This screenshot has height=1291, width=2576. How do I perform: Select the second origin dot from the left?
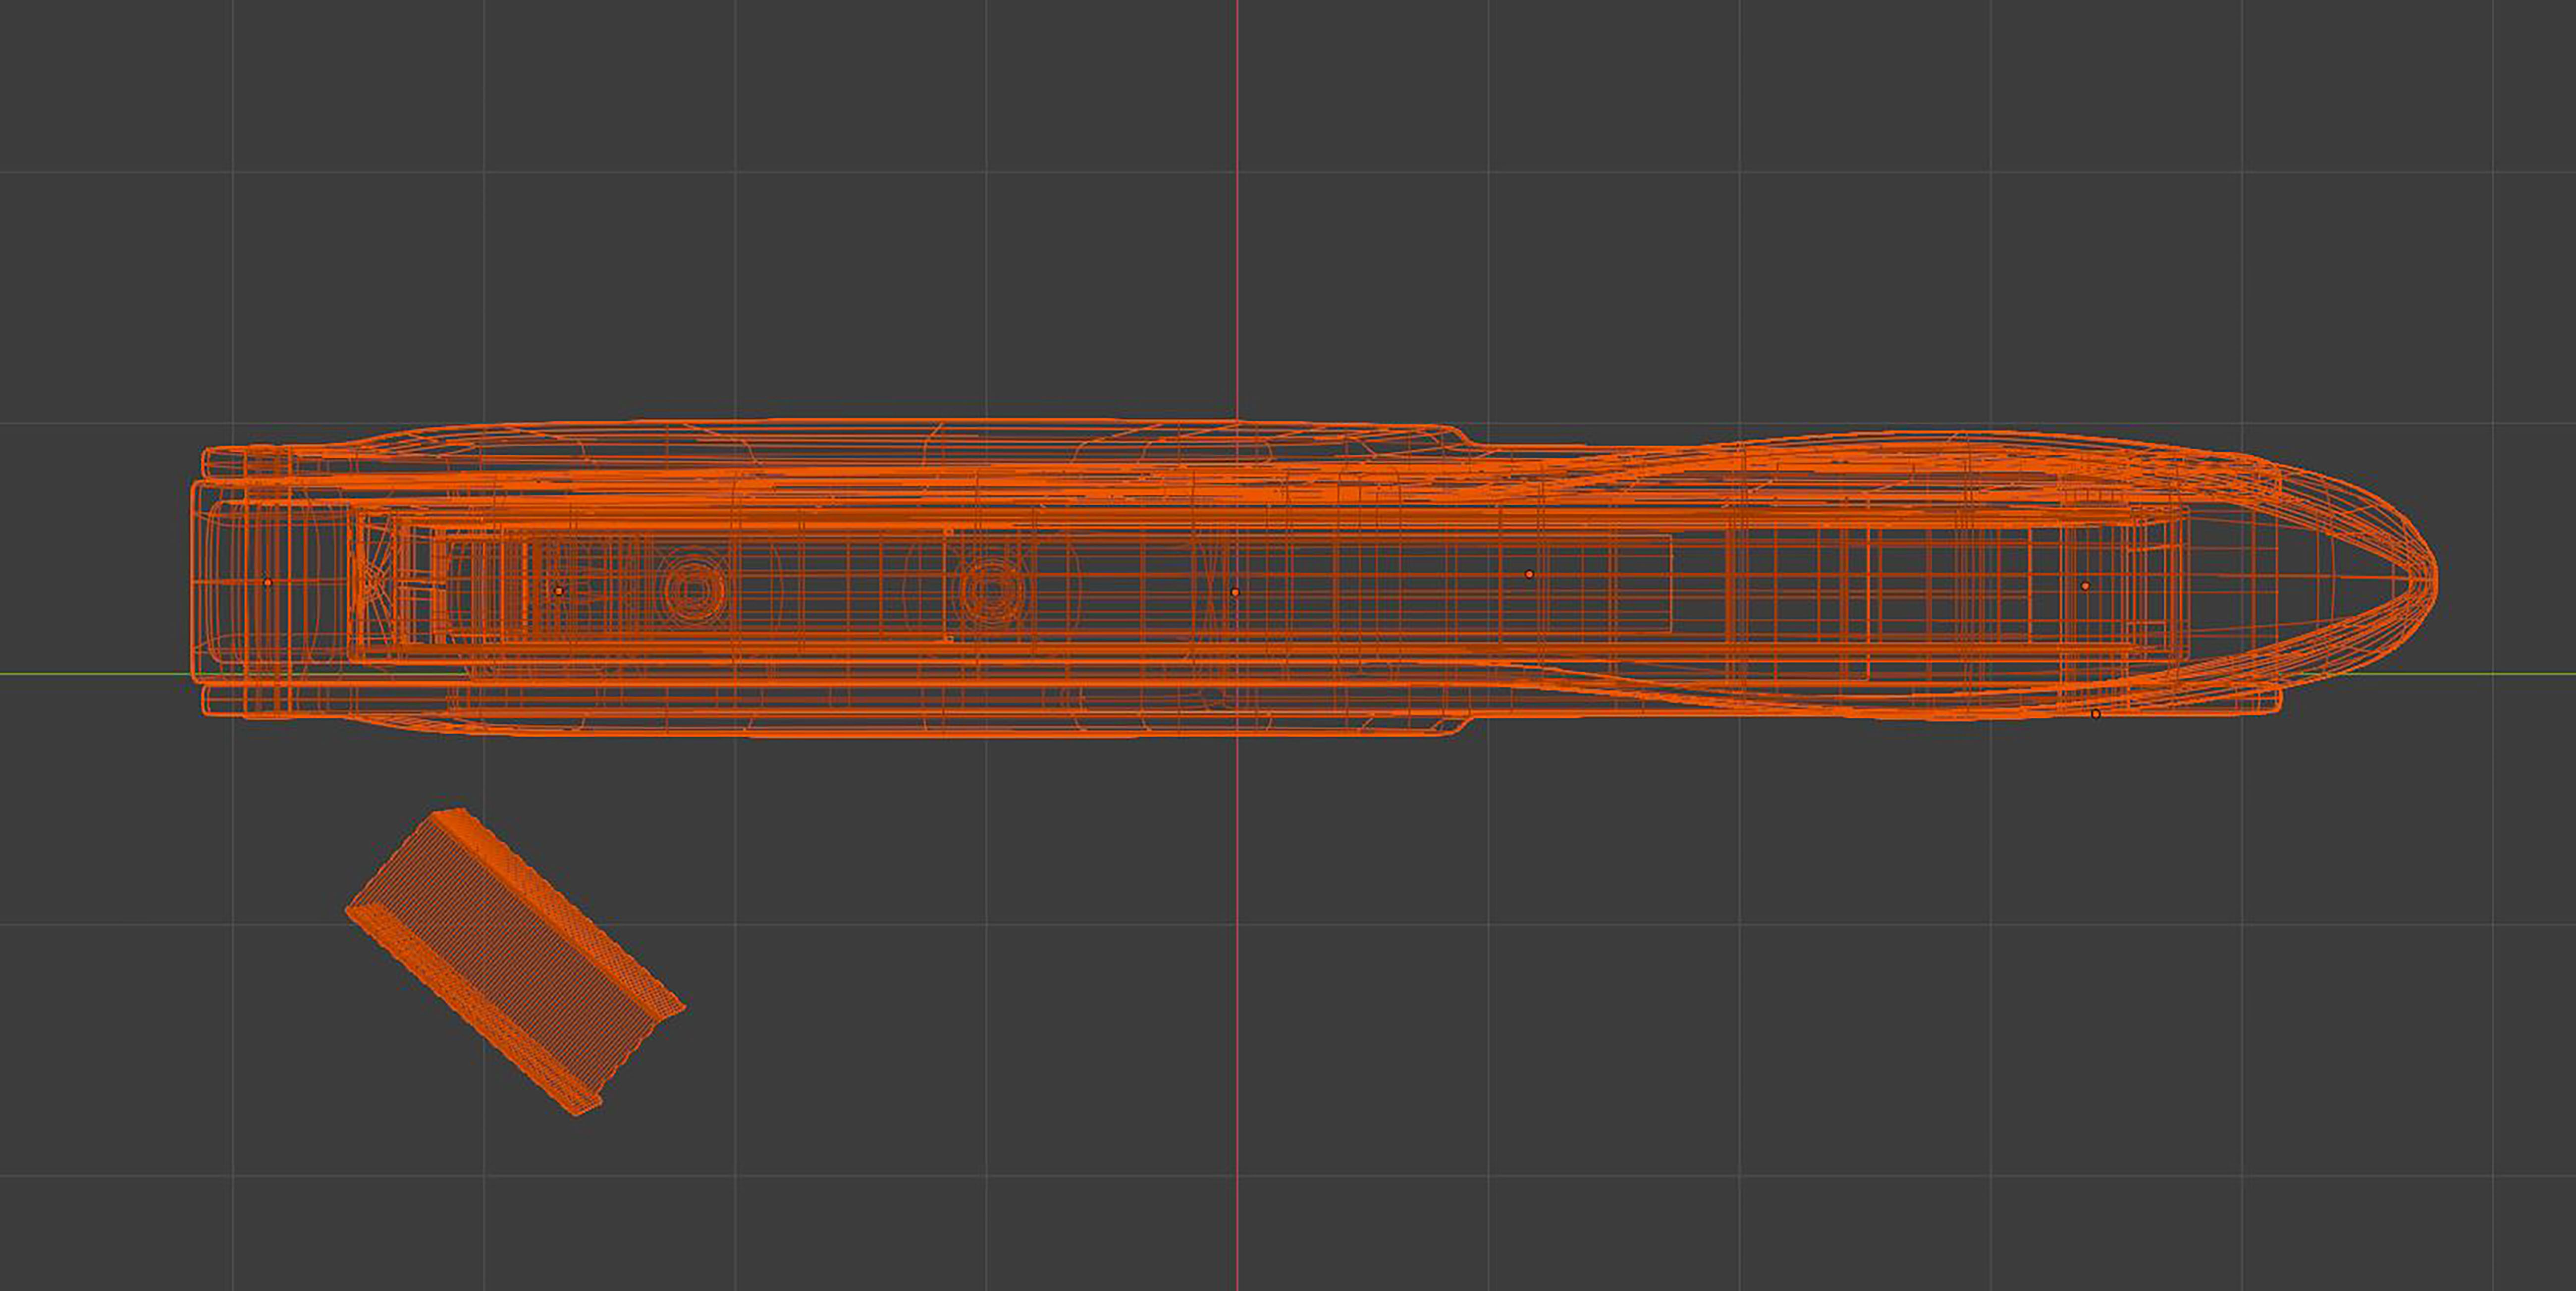click(x=558, y=591)
